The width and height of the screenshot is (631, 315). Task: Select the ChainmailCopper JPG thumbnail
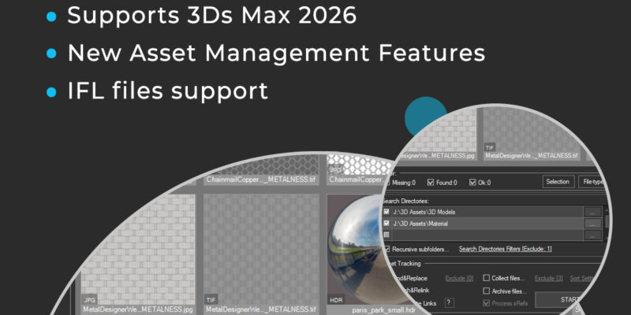[360, 170]
